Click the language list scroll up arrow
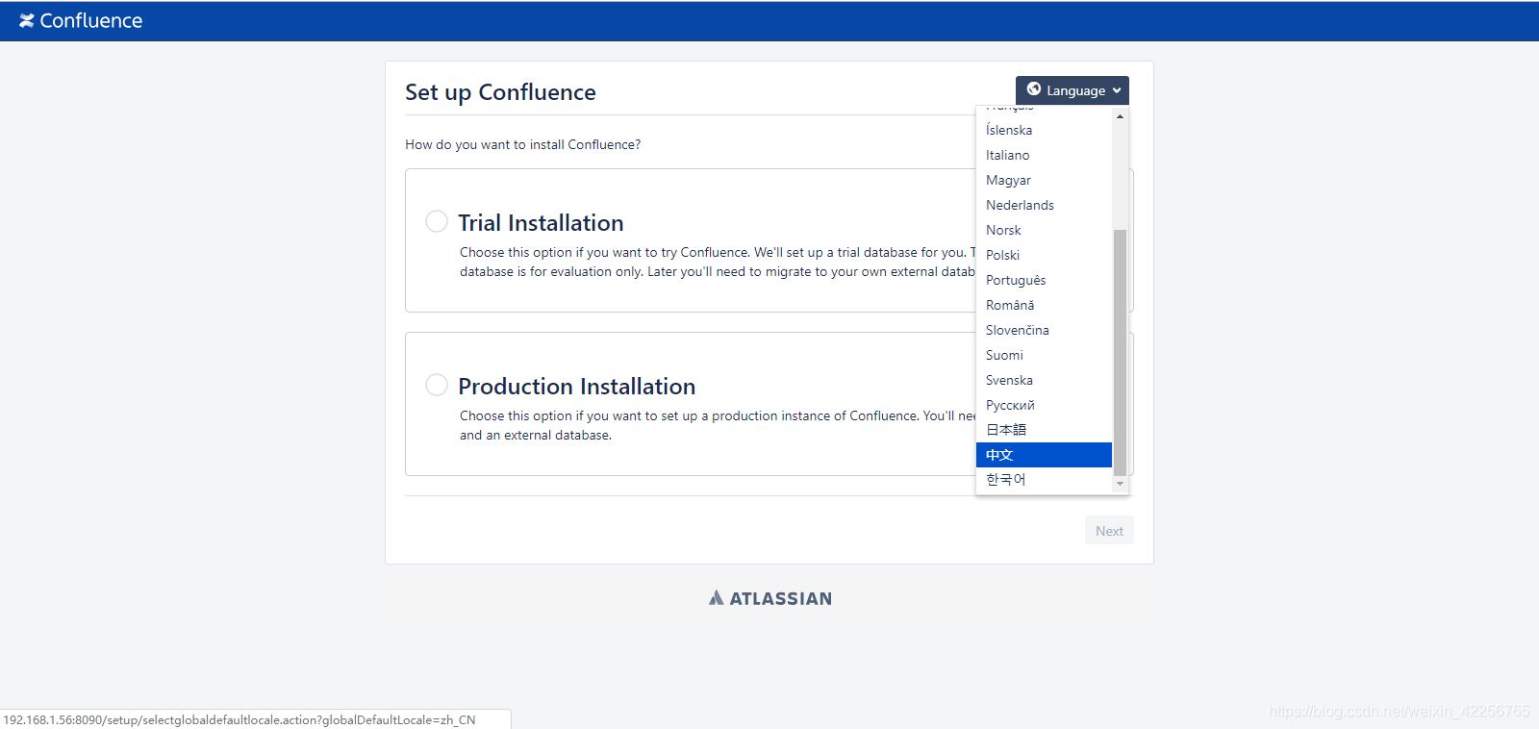This screenshot has width=1539, height=729. click(x=1120, y=116)
